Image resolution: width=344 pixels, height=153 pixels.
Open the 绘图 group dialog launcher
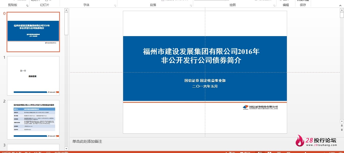[274, 5]
